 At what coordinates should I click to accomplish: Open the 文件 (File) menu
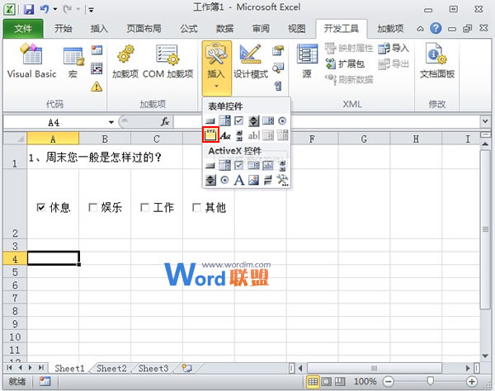click(23, 28)
